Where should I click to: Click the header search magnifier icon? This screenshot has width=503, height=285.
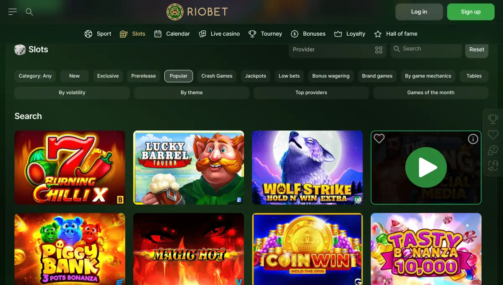(29, 12)
